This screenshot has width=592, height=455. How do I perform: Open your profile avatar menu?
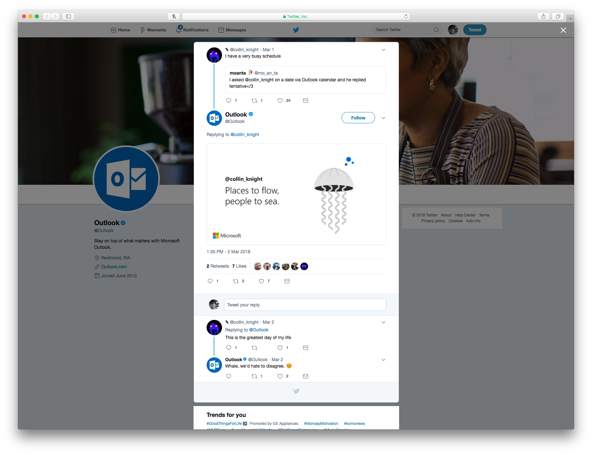click(x=453, y=30)
